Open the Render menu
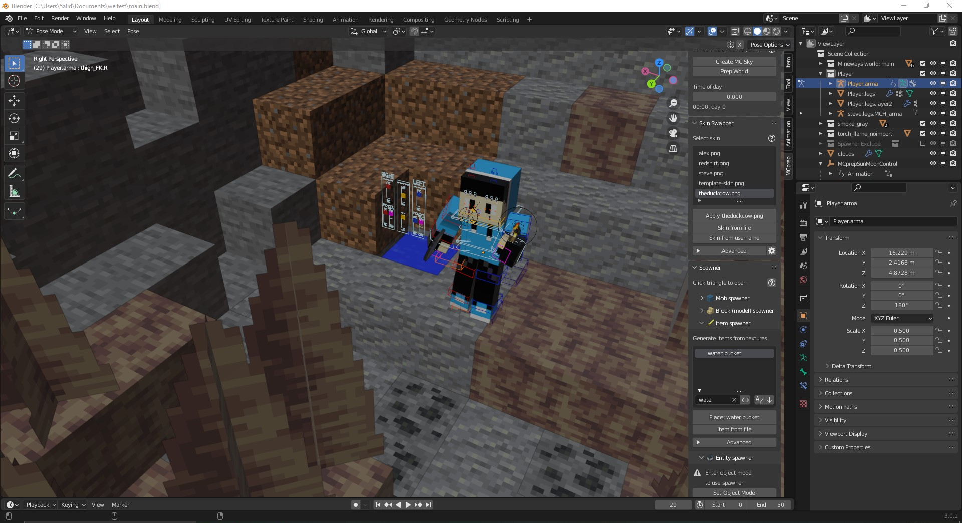The width and height of the screenshot is (962, 523). point(60,18)
